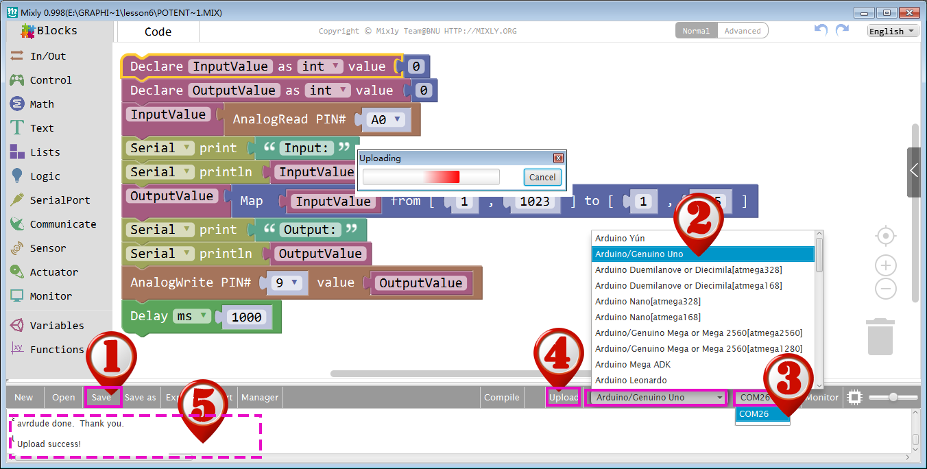927x469 pixels.
Task: Select Arduino Mega ADK from the list
Action: tap(703, 364)
